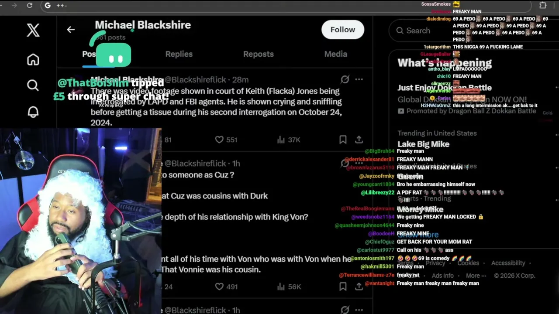Viewport: 559px width, 314px height.
Task: Open the Home feed icon
Action: (x=33, y=59)
